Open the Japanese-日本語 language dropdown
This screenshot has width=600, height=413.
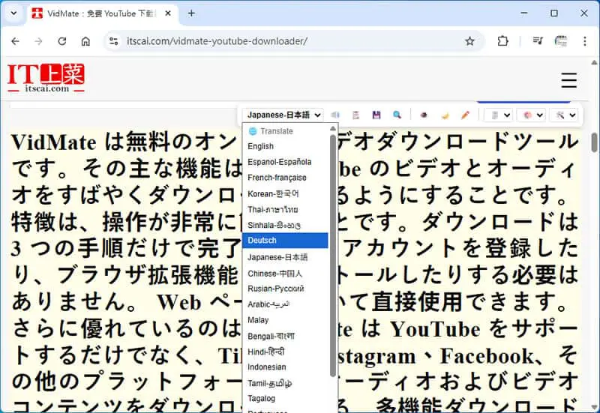[283, 115]
